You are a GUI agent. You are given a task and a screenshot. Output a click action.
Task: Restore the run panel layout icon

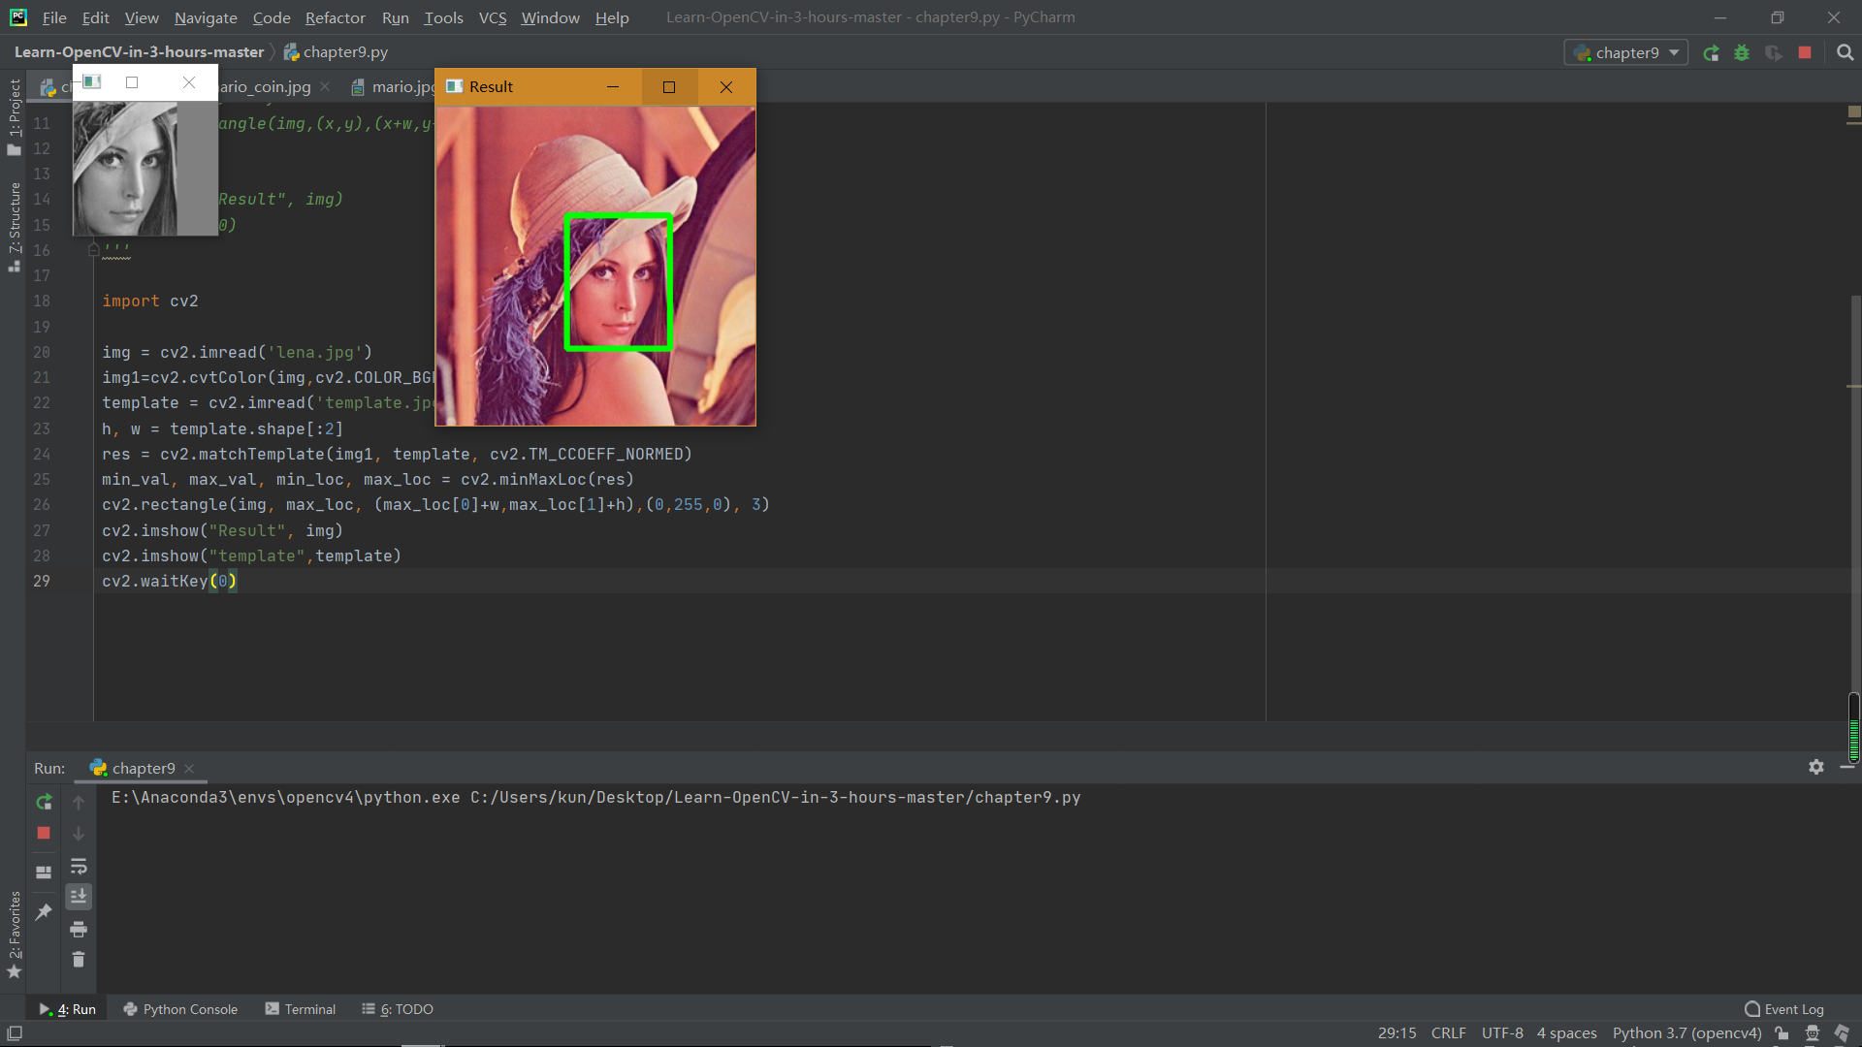pos(44,872)
